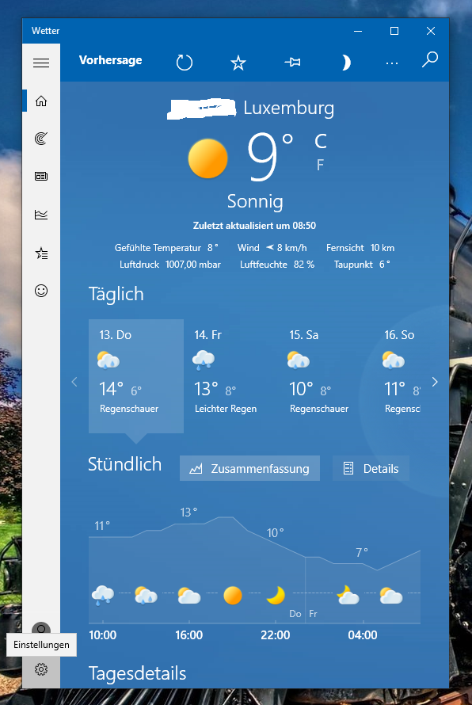
Task: Show previous days with the left chevron
Action: point(74,382)
